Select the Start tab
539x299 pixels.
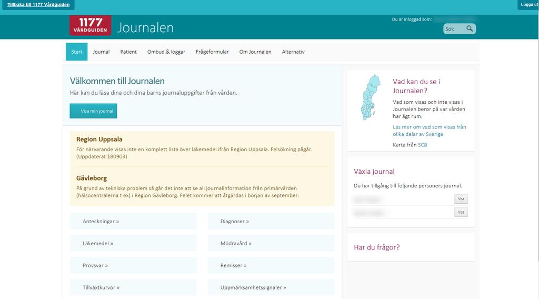[x=77, y=52]
